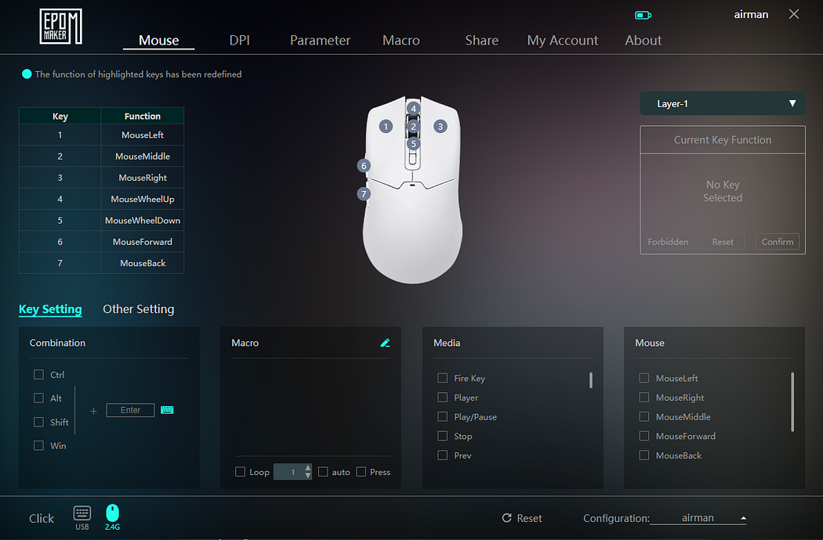823x540 pixels.
Task: Enable the Win modifier checkbox
Action: click(x=39, y=445)
